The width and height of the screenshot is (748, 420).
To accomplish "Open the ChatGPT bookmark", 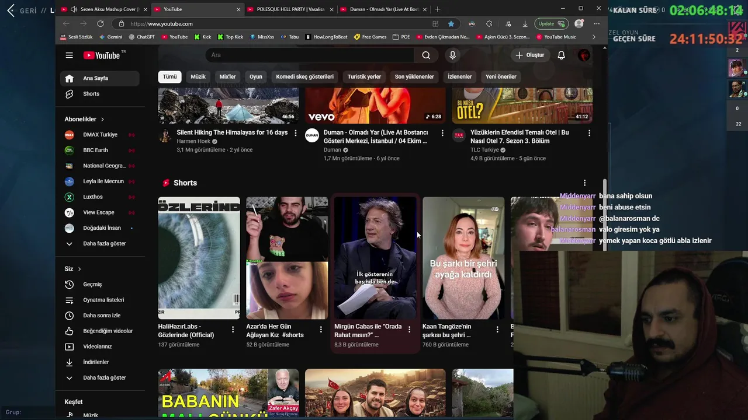I will (142, 37).
